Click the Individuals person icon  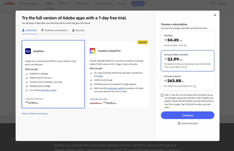[23, 30]
